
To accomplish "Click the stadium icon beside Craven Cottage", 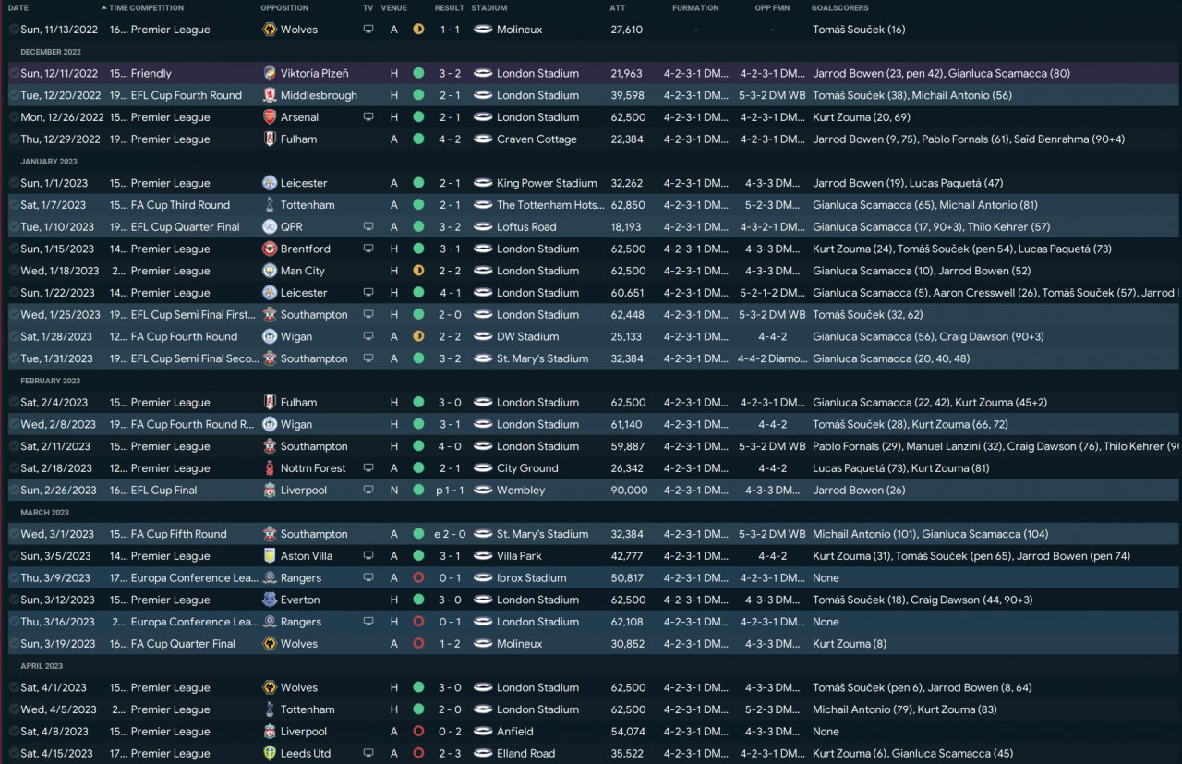I will [482, 139].
